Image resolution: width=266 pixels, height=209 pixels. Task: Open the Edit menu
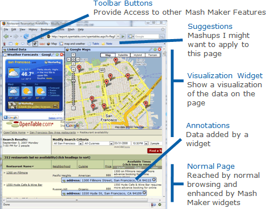14,29
